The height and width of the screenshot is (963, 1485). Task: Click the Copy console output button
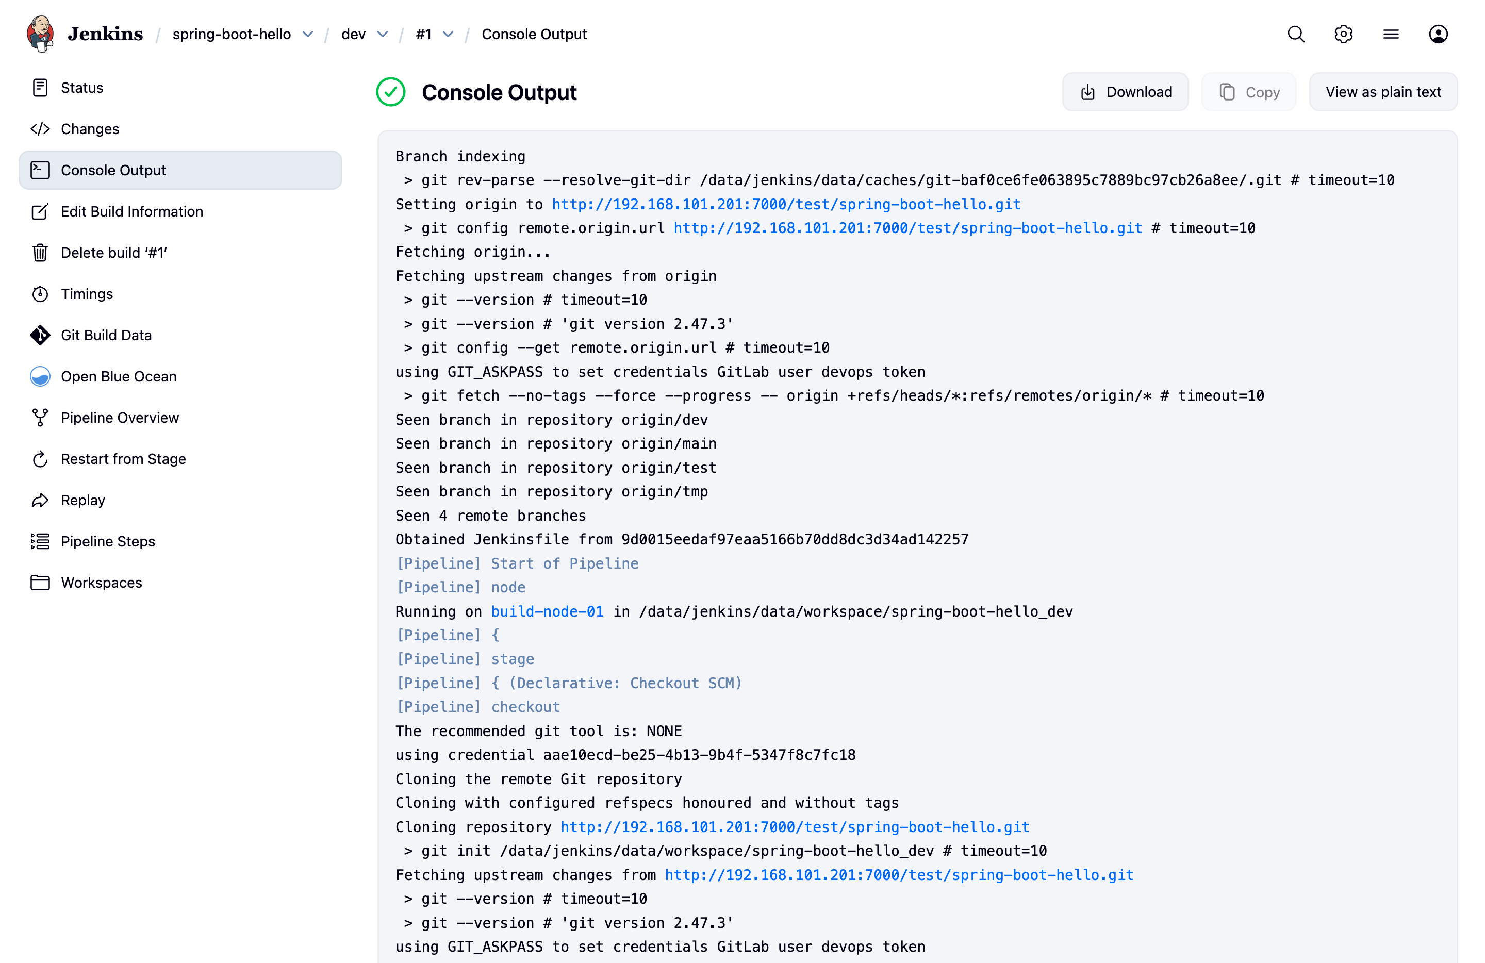tap(1249, 92)
